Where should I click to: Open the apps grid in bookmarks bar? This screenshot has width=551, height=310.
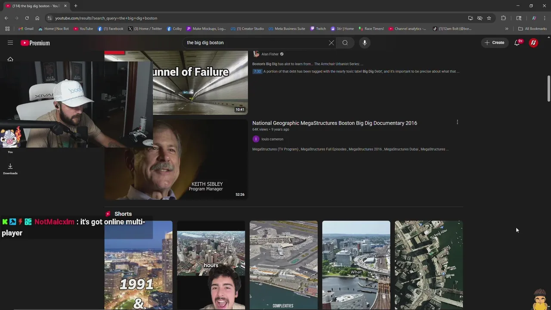[x=7, y=29]
